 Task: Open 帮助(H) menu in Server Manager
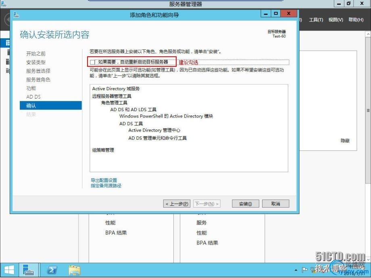point(356,20)
